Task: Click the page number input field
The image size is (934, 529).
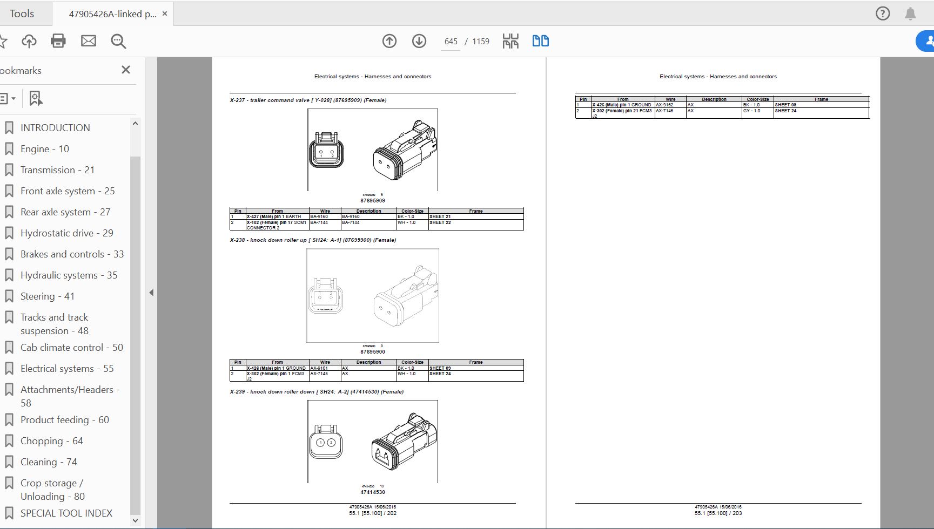Action: pos(451,42)
